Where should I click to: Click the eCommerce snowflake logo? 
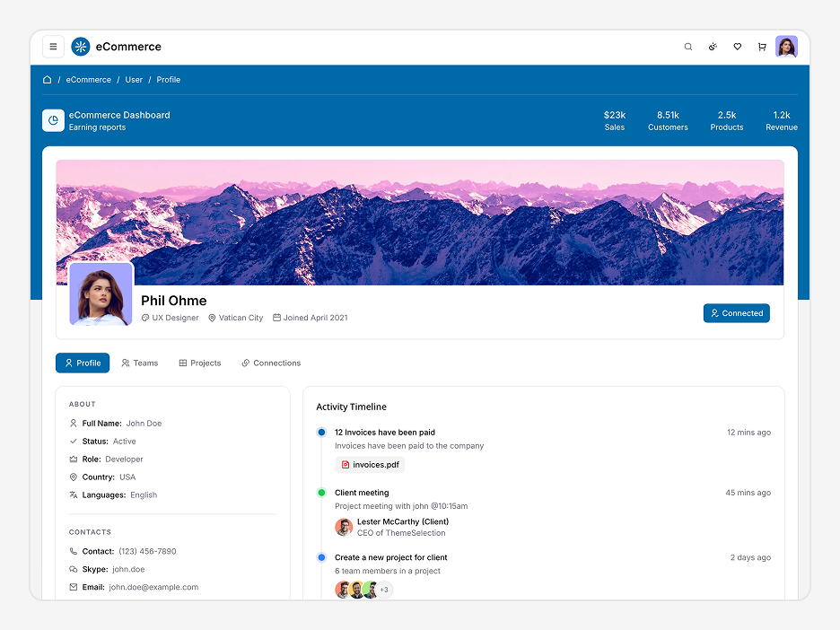pos(81,47)
